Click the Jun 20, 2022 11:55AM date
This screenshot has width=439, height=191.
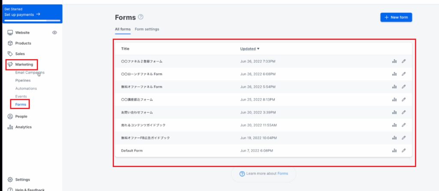pos(259,125)
